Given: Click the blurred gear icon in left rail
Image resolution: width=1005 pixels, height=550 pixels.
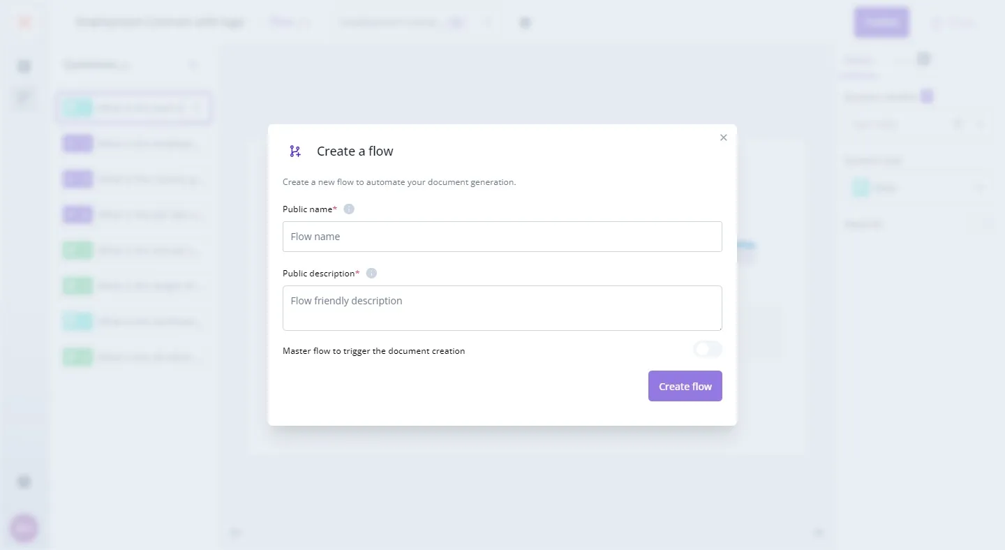Looking at the screenshot, I should pos(24,482).
